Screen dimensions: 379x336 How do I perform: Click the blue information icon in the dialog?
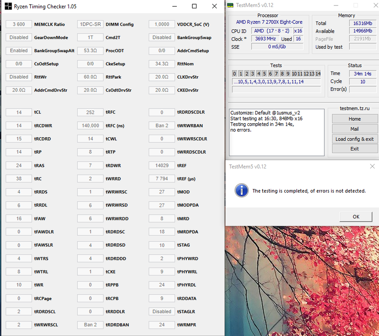[x=241, y=190]
